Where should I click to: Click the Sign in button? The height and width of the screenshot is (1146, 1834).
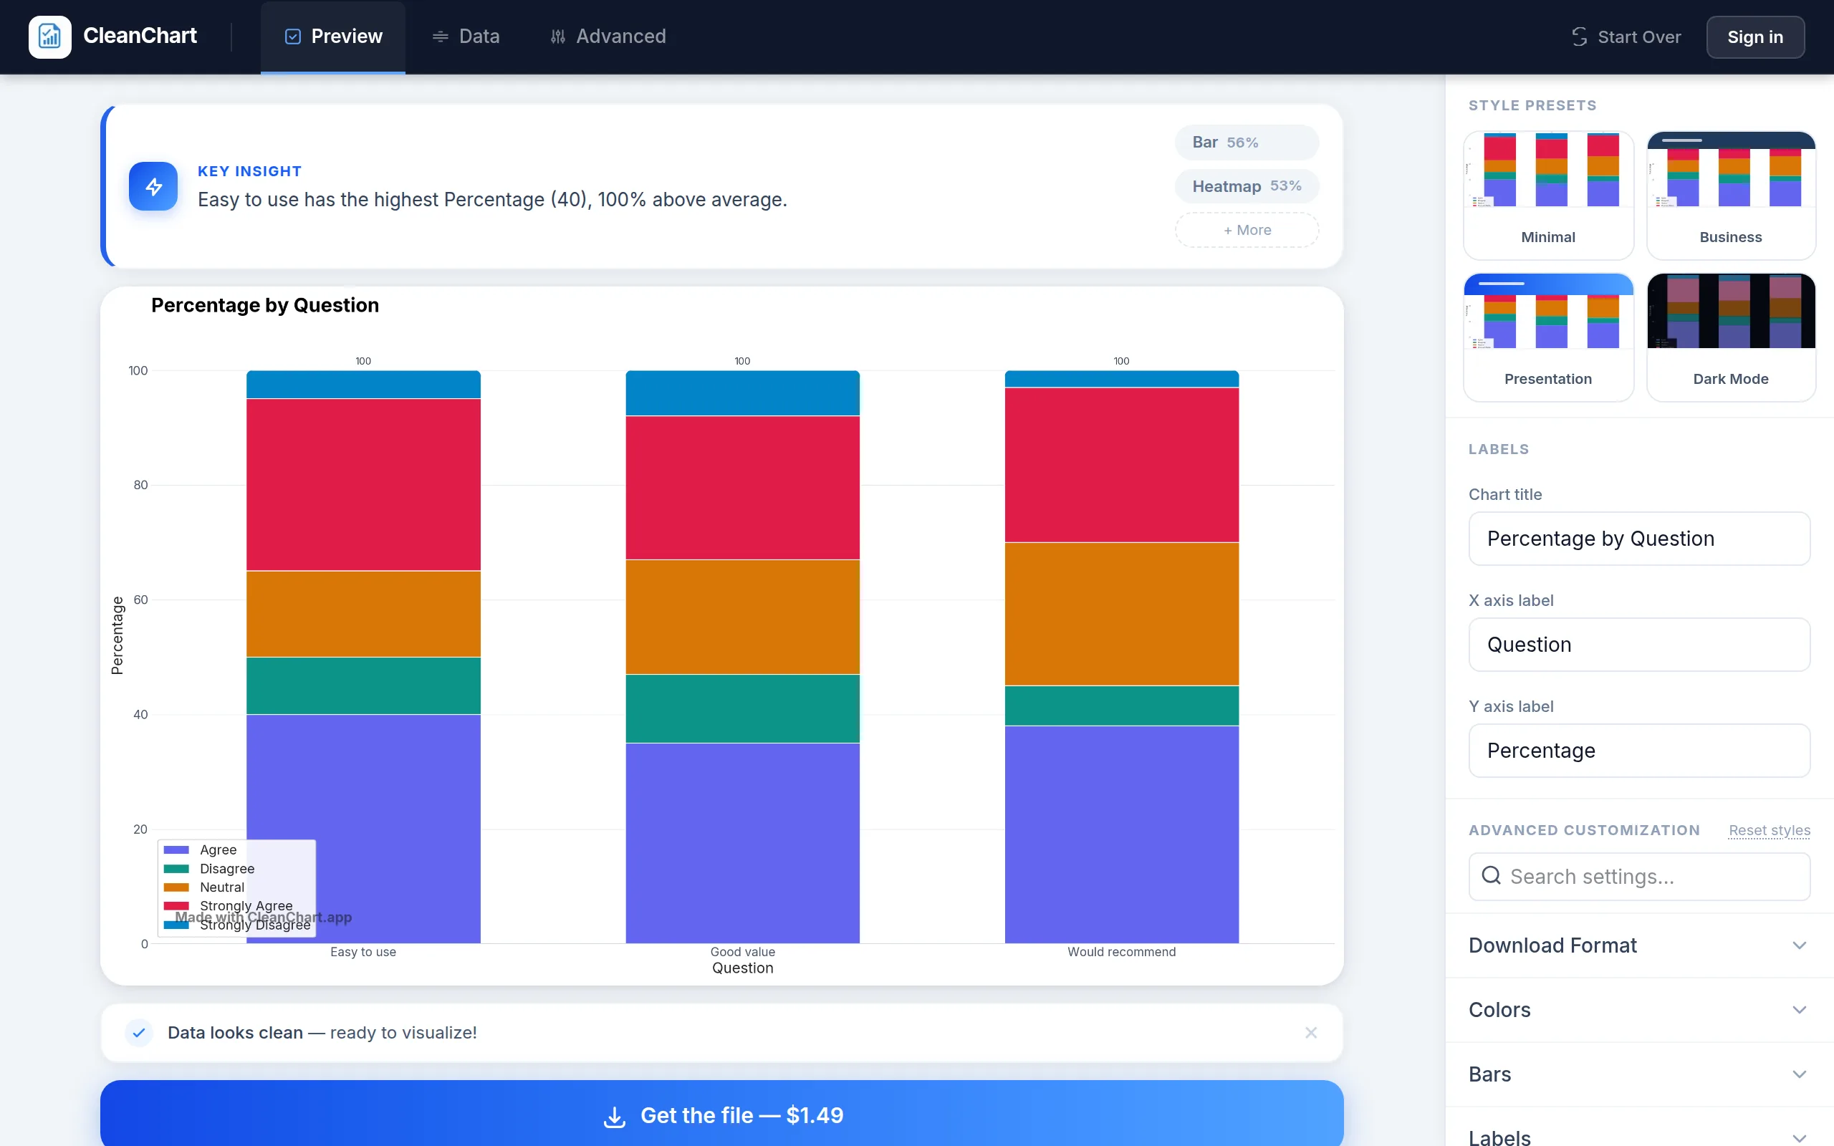click(1755, 37)
